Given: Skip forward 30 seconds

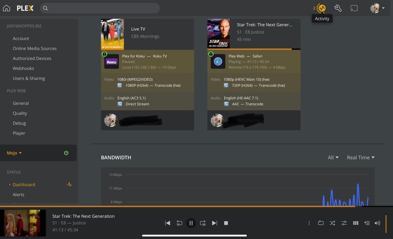Looking at the screenshot, I should coord(203,223).
